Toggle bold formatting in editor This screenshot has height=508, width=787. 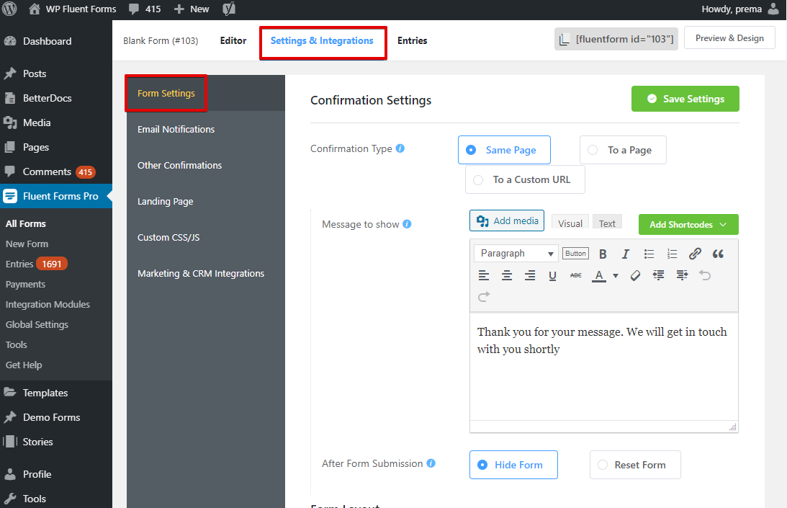(603, 254)
